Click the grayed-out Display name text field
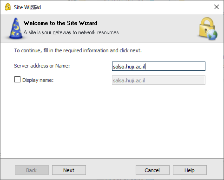This screenshot has width=224, height=180. 158,80
